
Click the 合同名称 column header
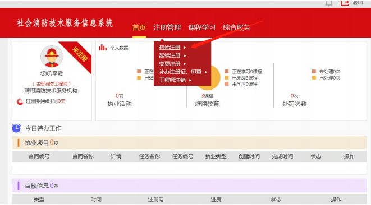83,156
